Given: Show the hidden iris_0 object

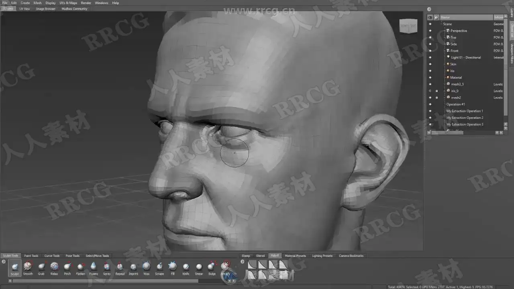Looking at the screenshot, I should point(430,91).
